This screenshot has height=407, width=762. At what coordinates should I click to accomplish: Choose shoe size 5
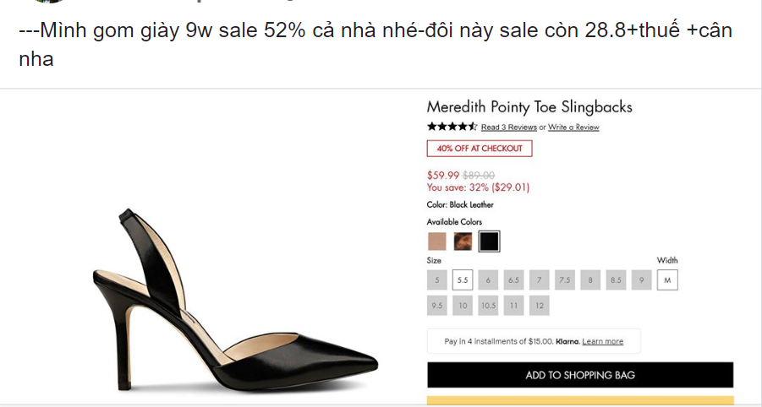click(x=436, y=280)
